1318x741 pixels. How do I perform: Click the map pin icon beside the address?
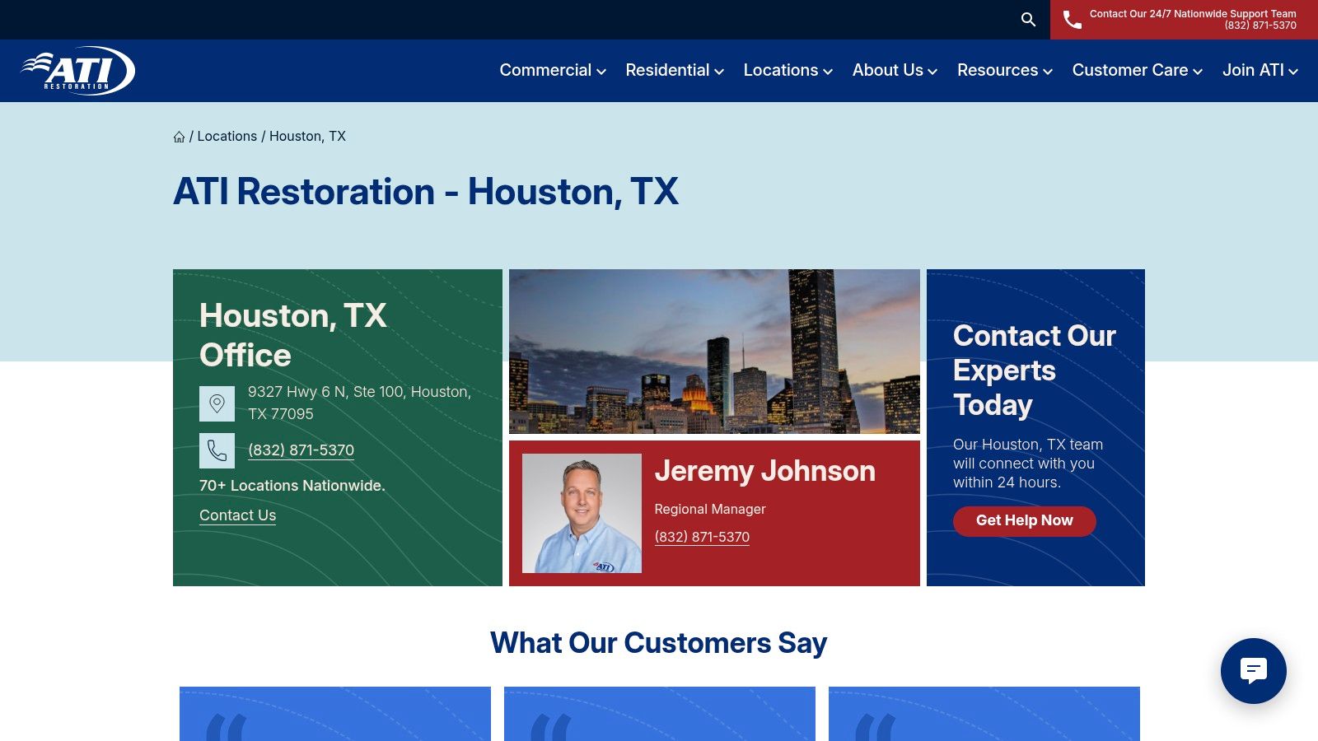point(217,403)
